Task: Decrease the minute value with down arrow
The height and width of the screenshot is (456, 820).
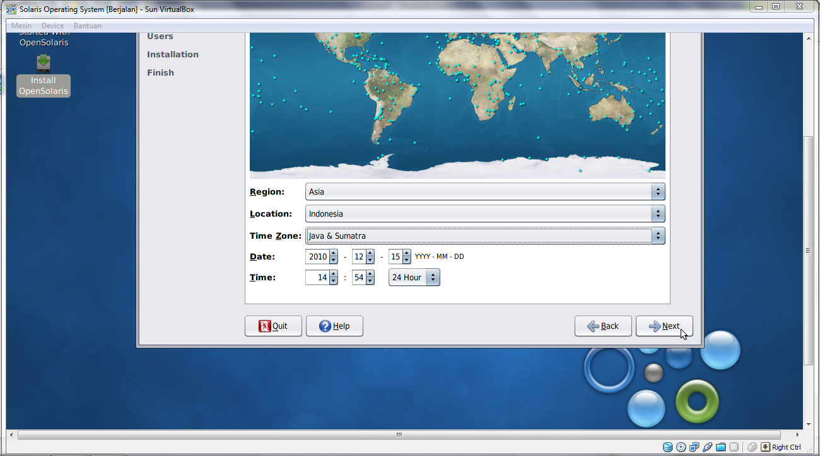Action: pyautogui.click(x=370, y=281)
